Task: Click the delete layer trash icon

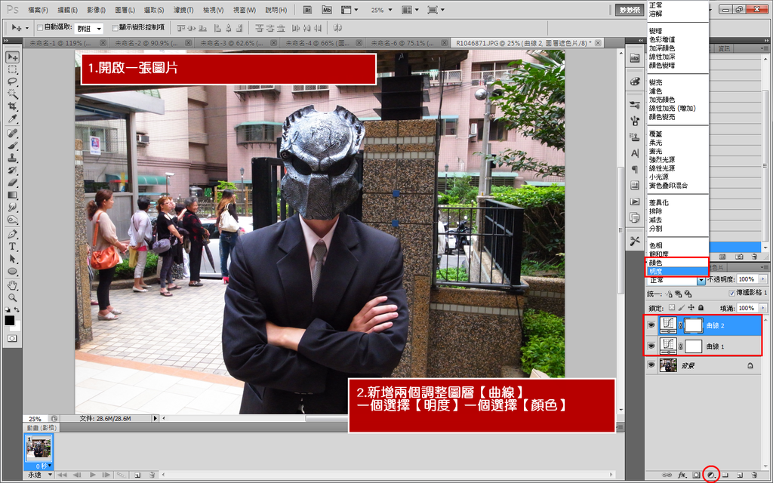Action: point(753,475)
